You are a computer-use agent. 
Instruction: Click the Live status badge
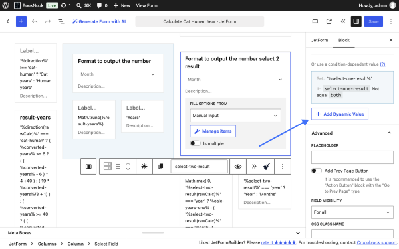pyautogui.click(x=52, y=5)
